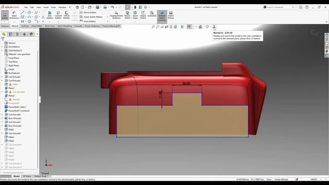
Task: Click Linear Sketch Pattern
Action: [91, 17]
